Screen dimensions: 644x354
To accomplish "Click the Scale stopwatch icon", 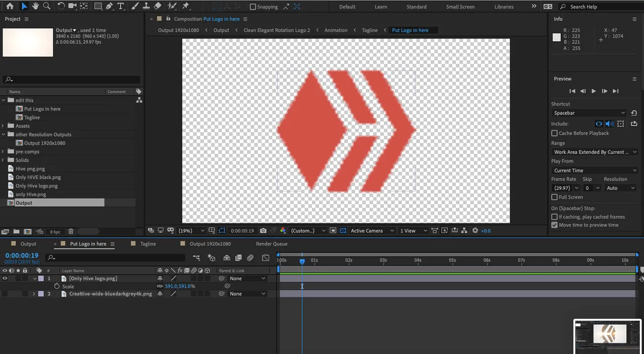I will 57,286.
